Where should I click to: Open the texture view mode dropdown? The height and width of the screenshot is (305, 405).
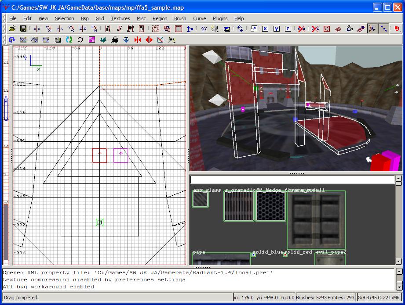pos(215,29)
